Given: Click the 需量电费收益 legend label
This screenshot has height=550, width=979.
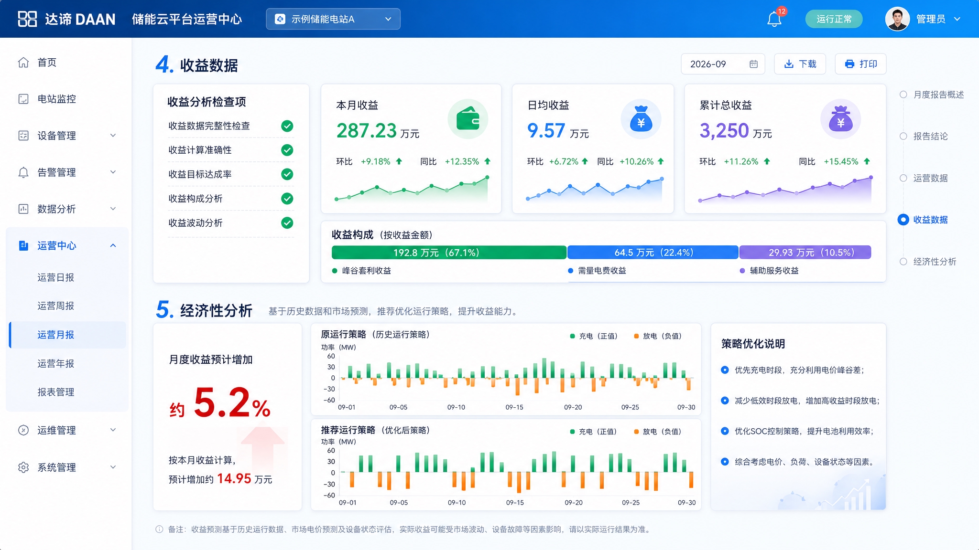Looking at the screenshot, I should point(602,271).
